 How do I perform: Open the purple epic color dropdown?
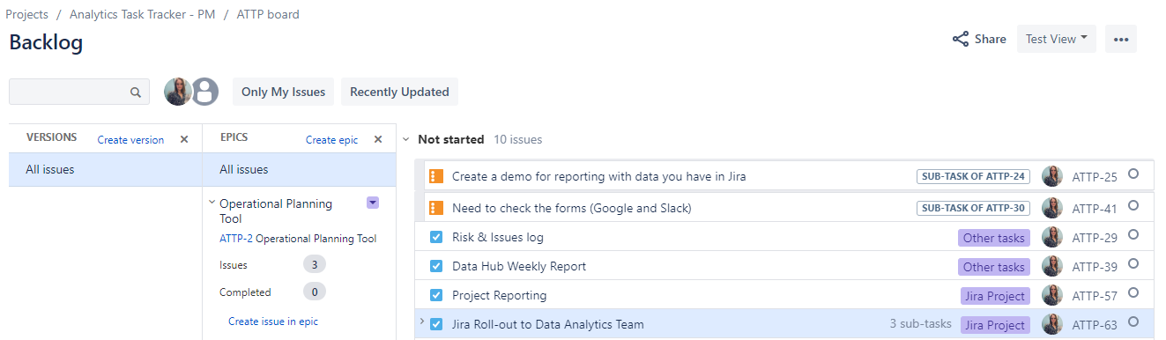pyautogui.click(x=372, y=203)
